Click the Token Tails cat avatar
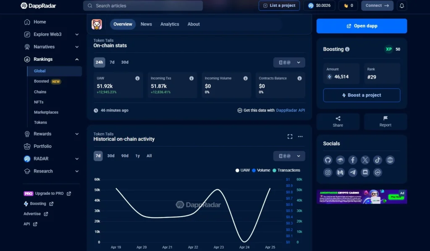The height and width of the screenshot is (251, 430). point(97,24)
